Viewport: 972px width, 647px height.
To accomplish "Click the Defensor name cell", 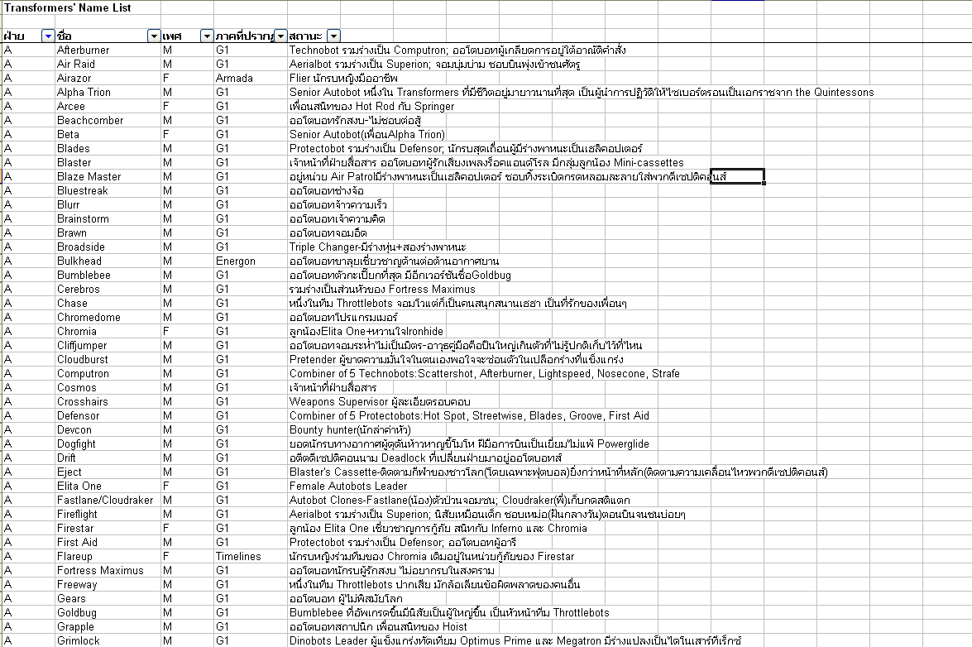I will click(108, 416).
